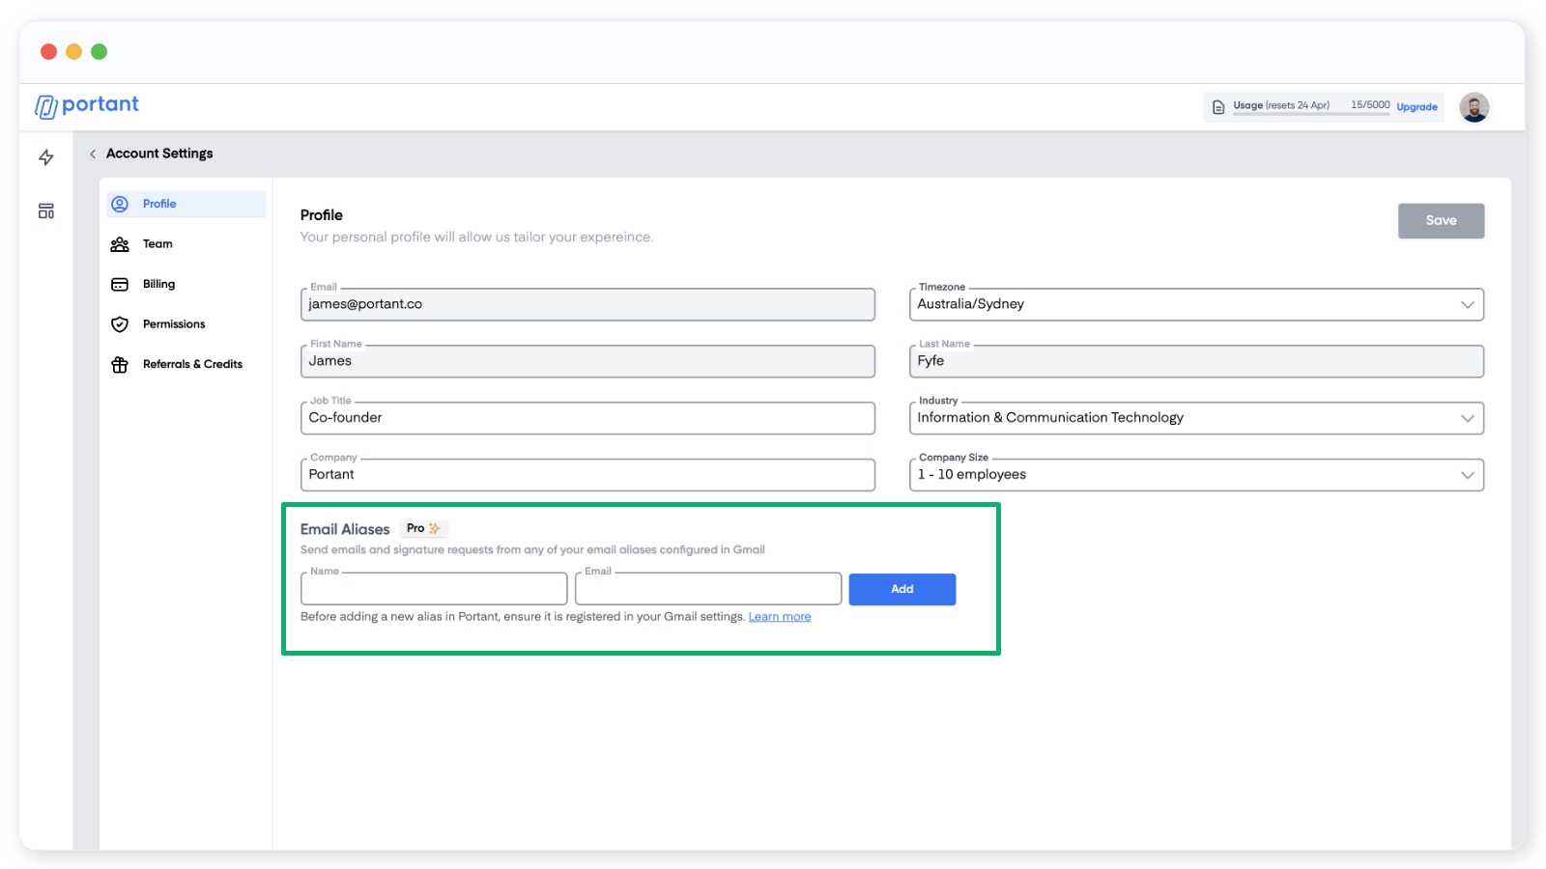Click the Referrals gift icon

click(120, 365)
